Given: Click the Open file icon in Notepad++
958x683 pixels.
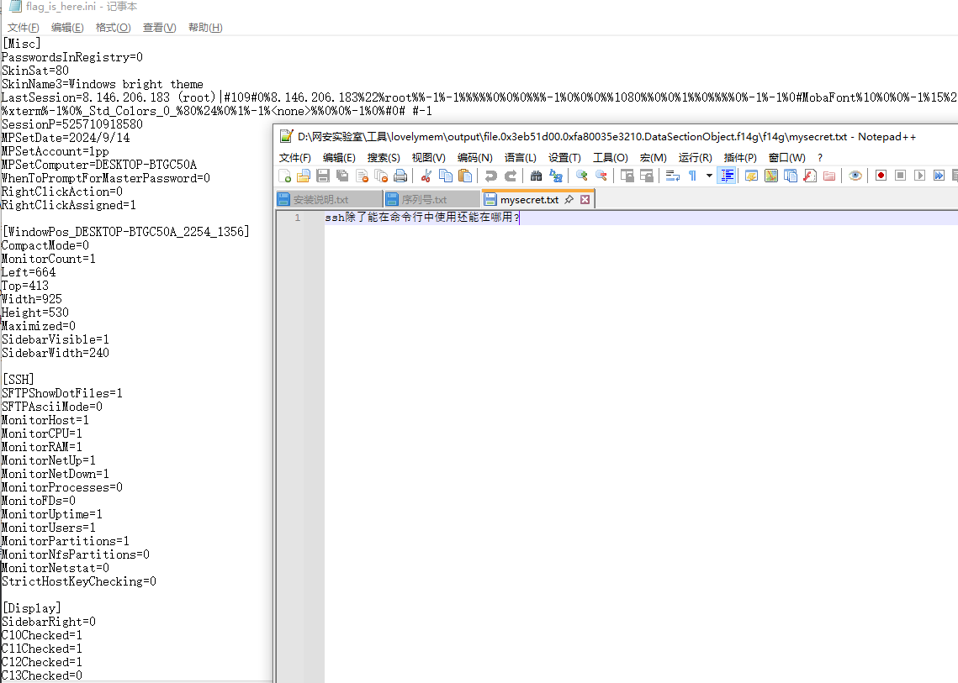Looking at the screenshot, I should click(304, 176).
